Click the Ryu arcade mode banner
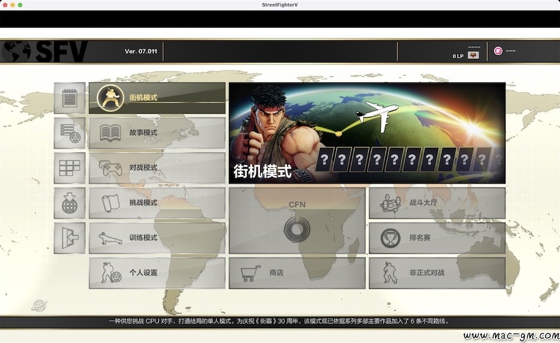This screenshot has height=343, width=560. coord(367,133)
